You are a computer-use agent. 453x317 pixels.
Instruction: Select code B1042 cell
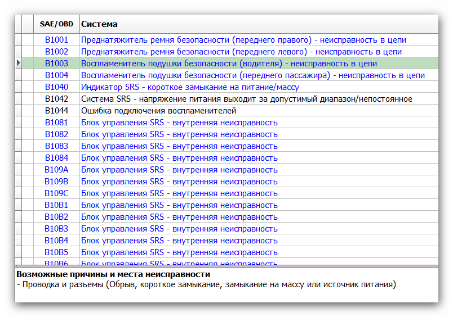point(56,99)
